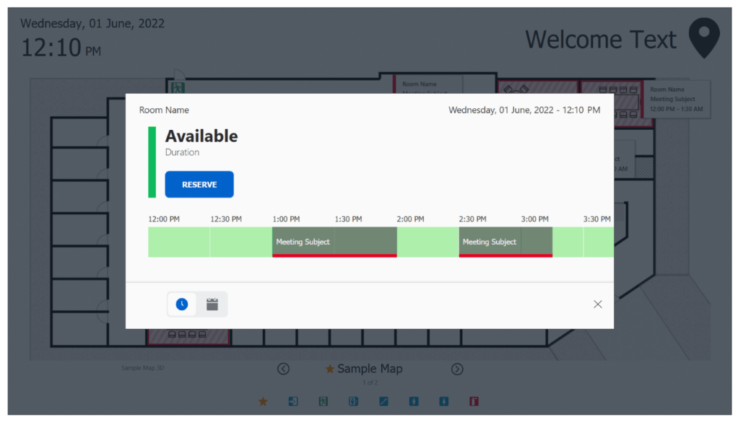738x422 pixels.
Task: Select the 2:30 PM Meeting Subject block
Action: [x=490, y=242]
